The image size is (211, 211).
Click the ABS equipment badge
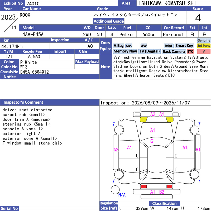128,46
